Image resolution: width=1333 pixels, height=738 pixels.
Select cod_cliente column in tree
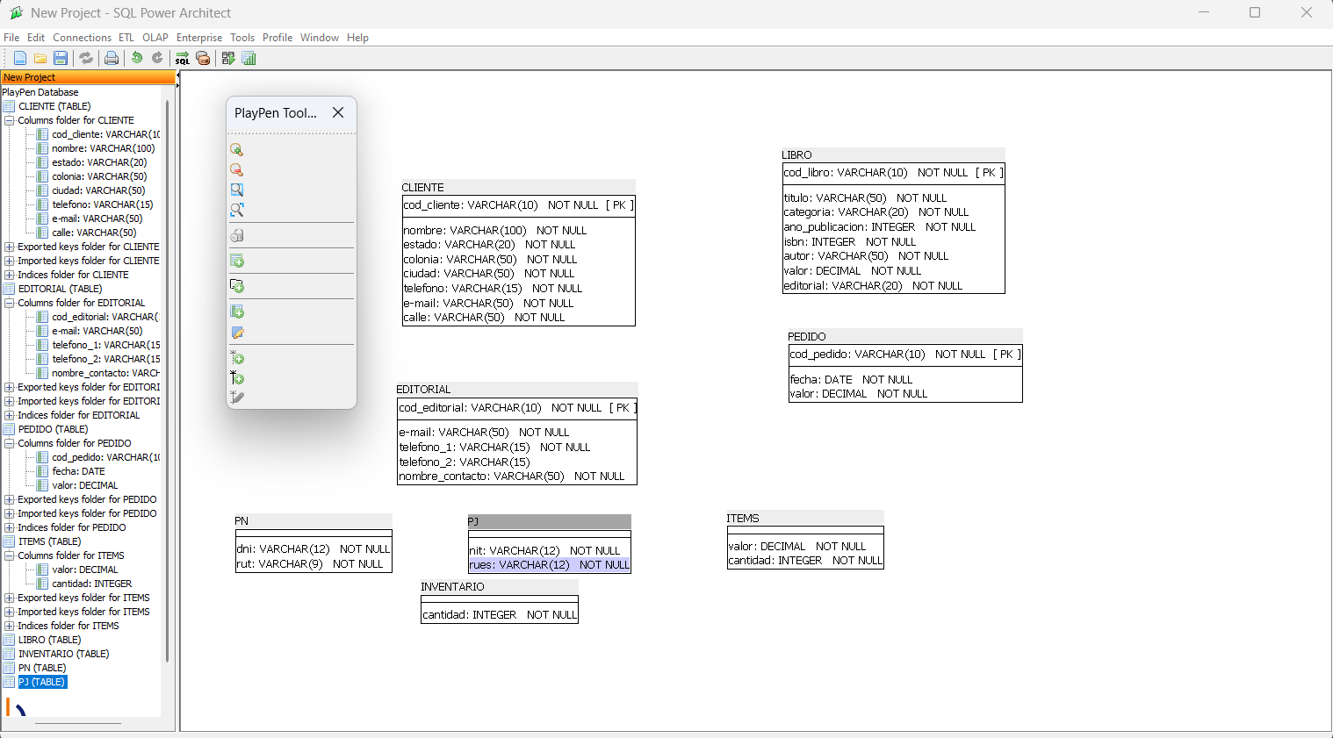pyautogui.click(x=105, y=134)
